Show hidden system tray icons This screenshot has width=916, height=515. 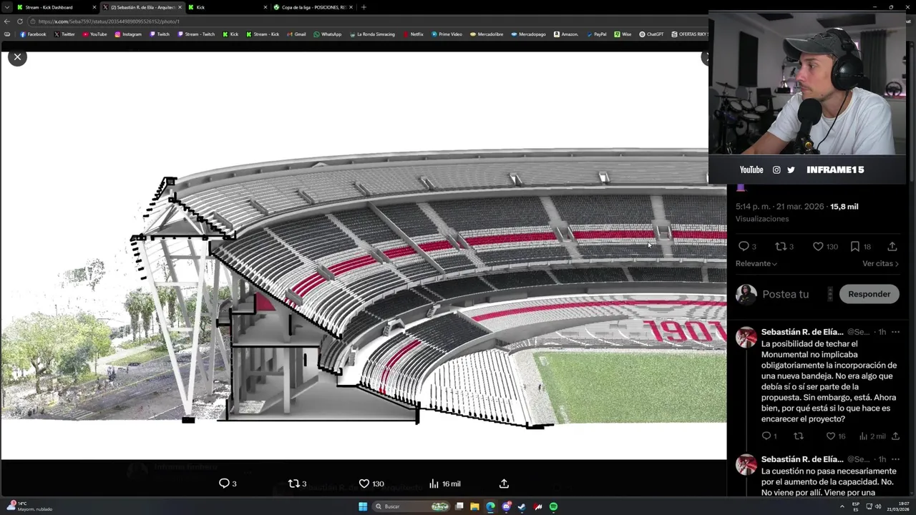tap(842, 506)
